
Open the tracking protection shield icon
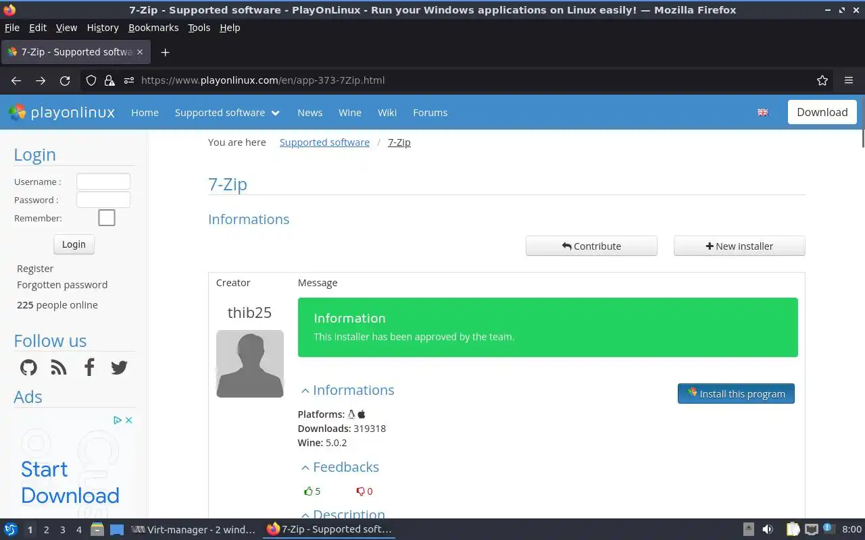91,80
